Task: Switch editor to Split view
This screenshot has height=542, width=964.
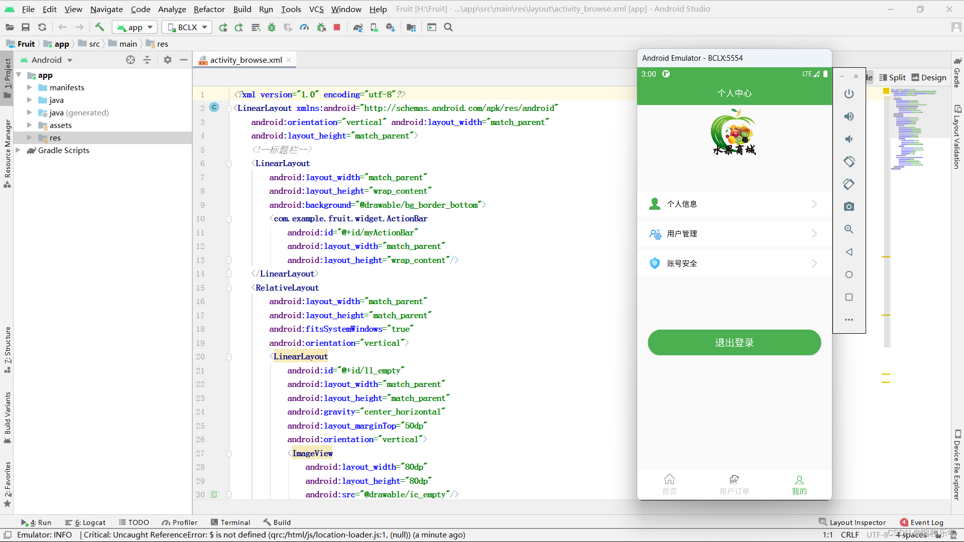Action: pyautogui.click(x=892, y=77)
